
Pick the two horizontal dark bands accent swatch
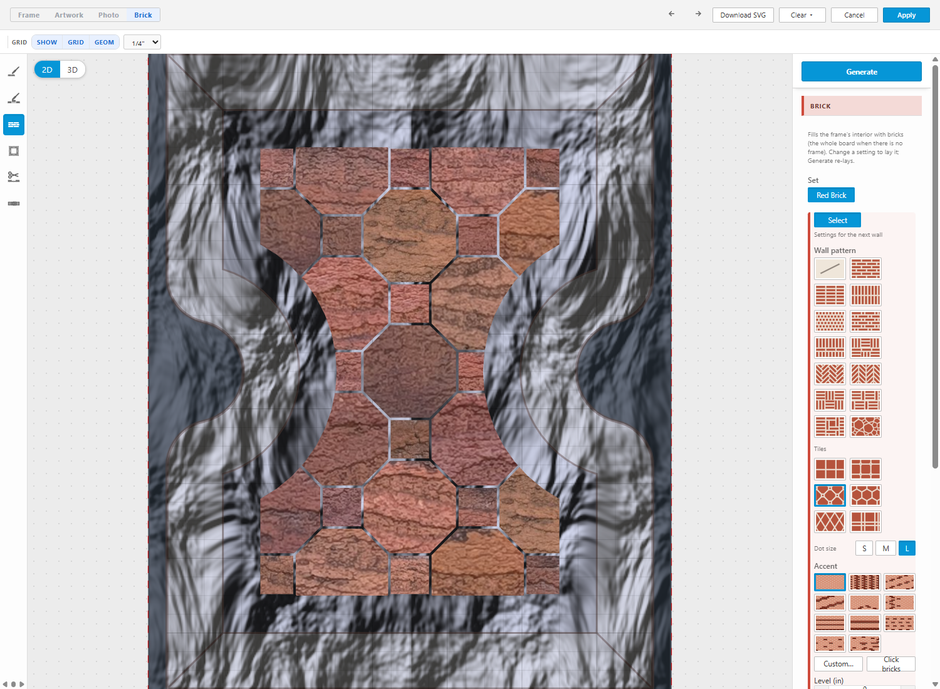pyautogui.click(x=865, y=623)
